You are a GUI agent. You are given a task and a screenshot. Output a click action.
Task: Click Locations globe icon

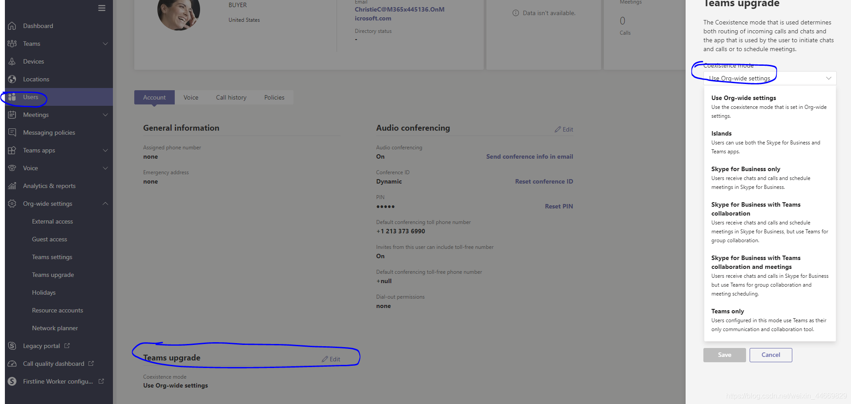pos(12,79)
